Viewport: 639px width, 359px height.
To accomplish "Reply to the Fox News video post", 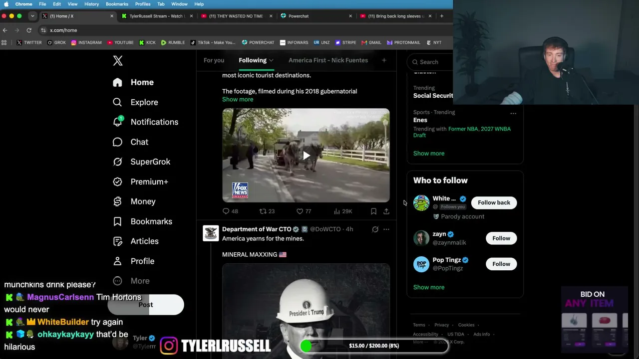I will tap(230, 211).
